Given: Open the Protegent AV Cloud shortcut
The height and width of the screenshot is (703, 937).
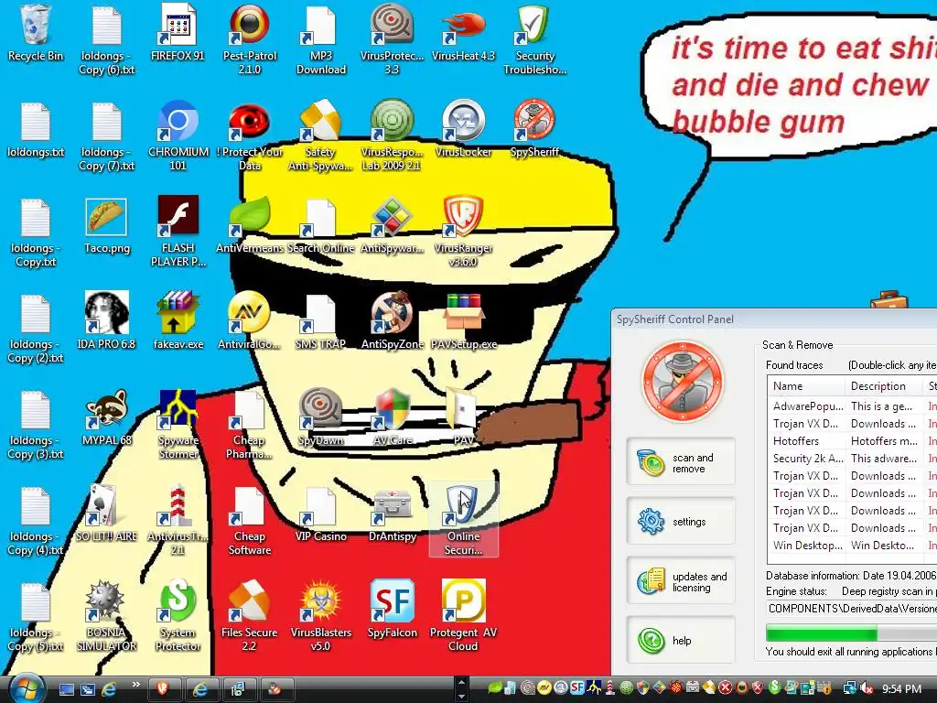Looking at the screenshot, I should (463, 616).
